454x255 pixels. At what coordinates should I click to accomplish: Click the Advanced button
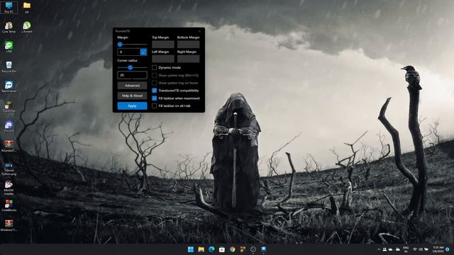(x=132, y=86)
